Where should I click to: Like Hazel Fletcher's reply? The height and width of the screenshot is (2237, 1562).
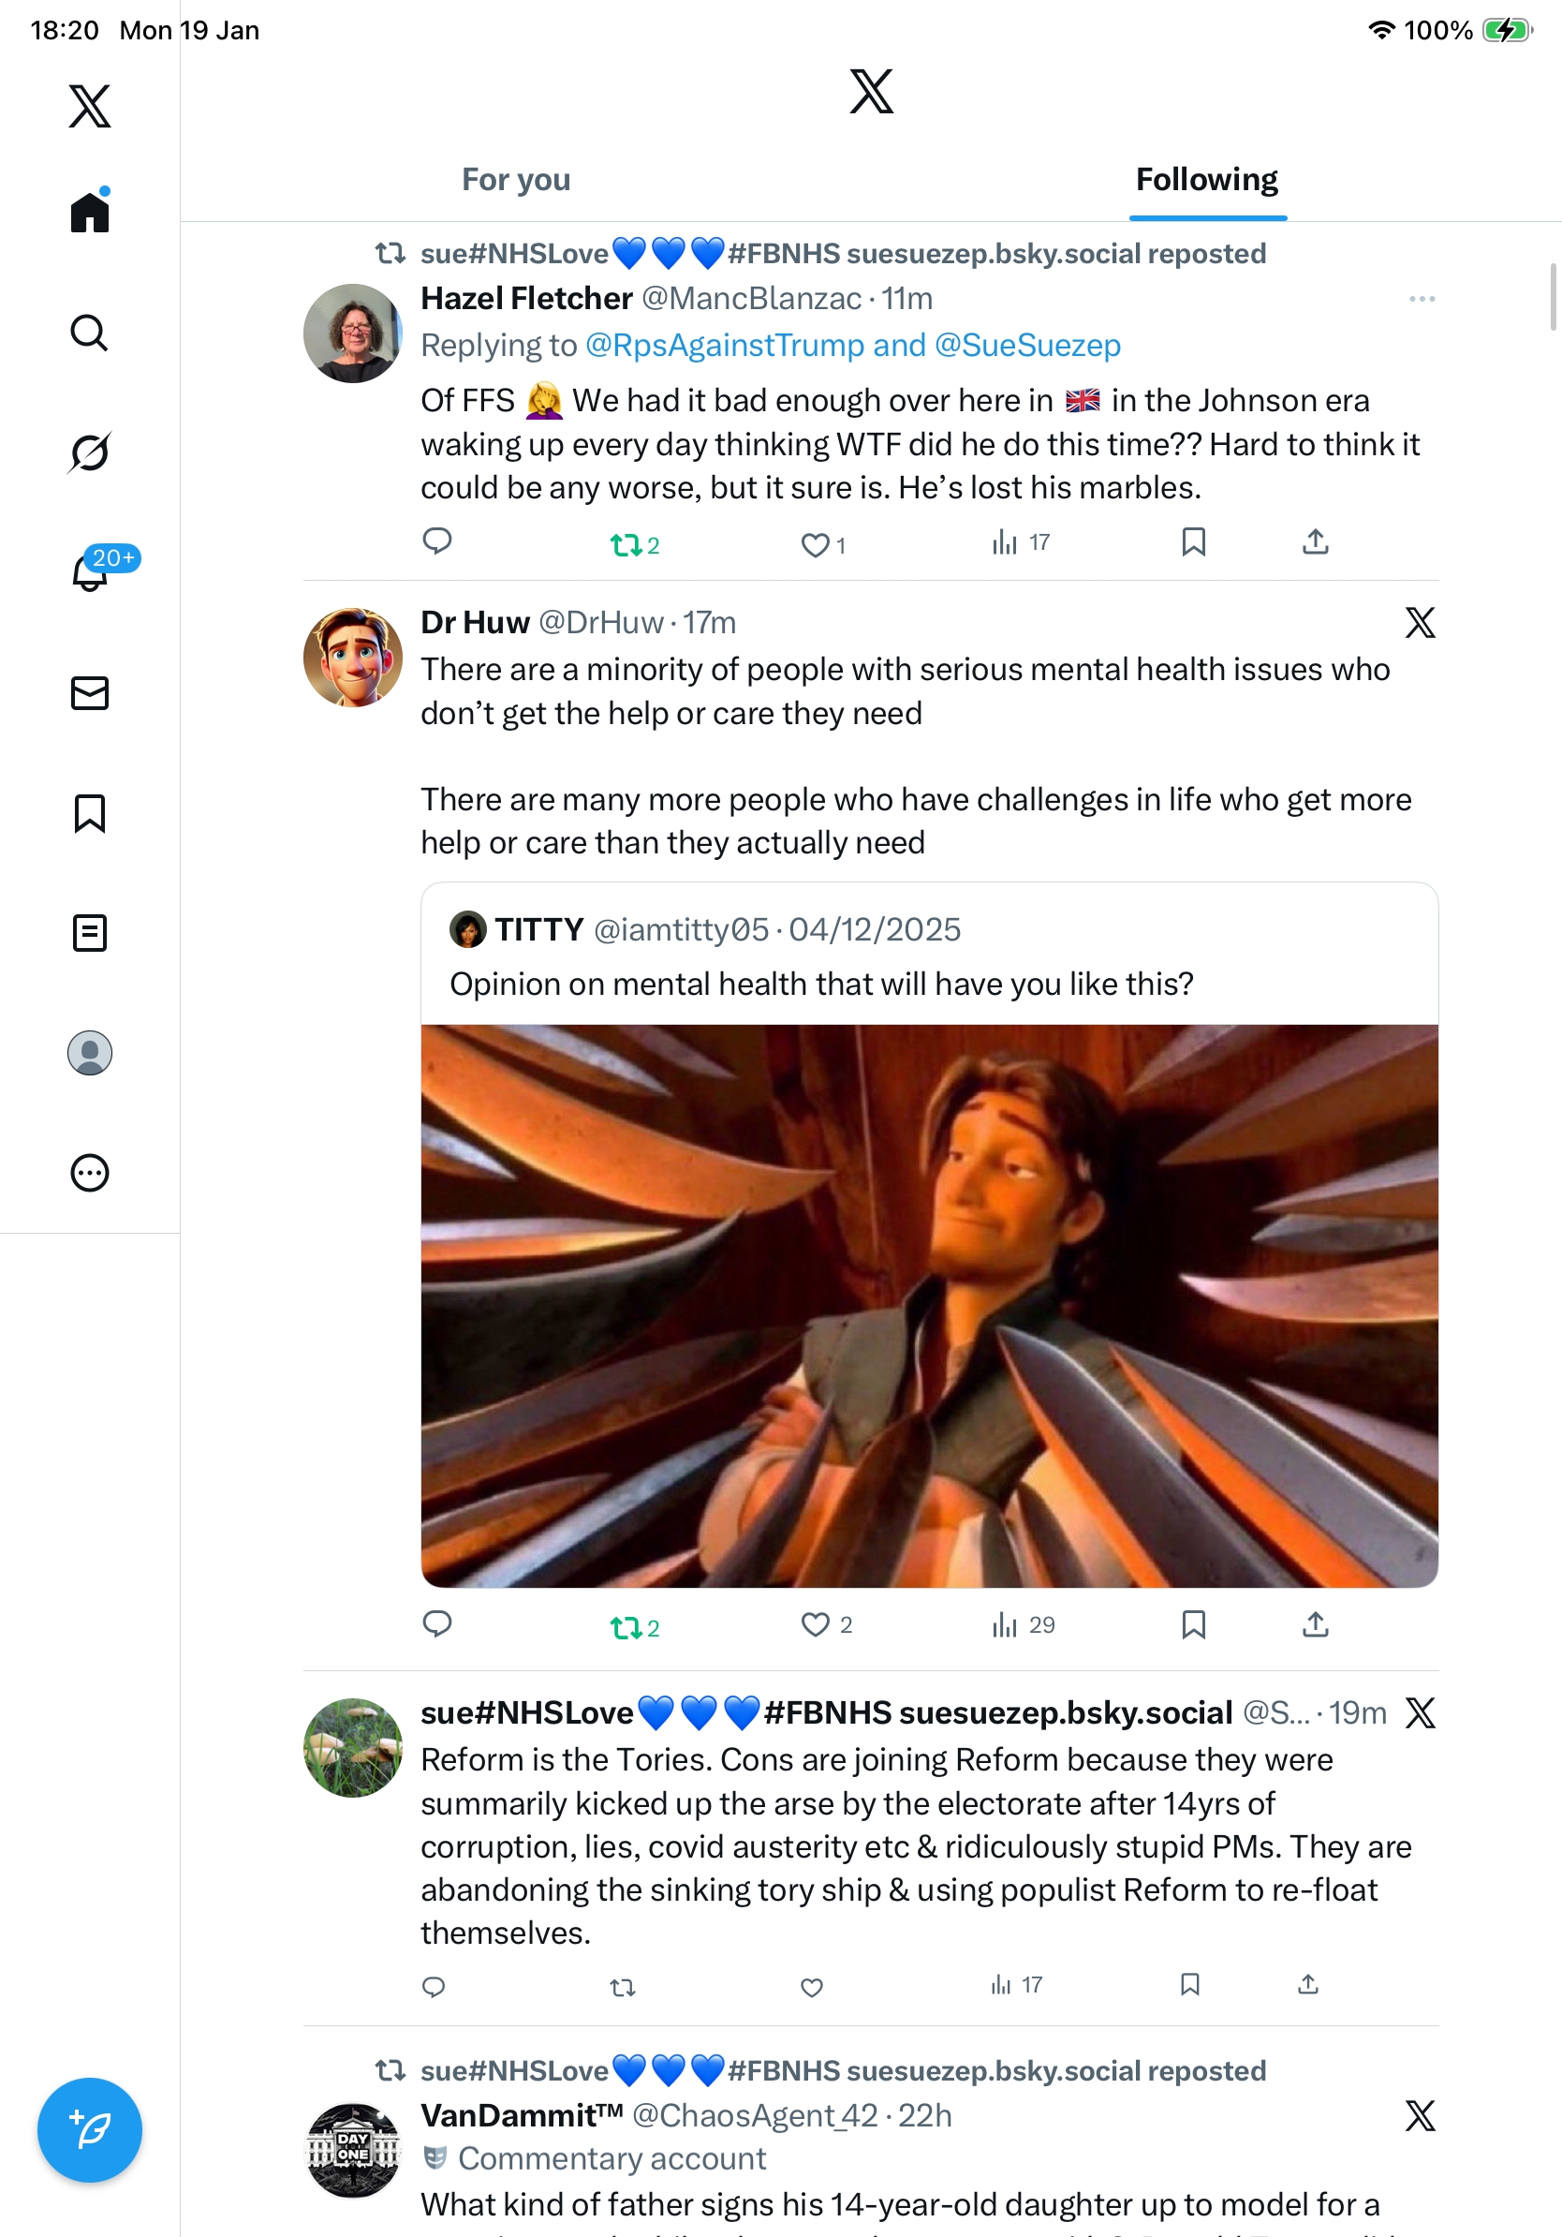pyautogui.click(x=814, y=544)
